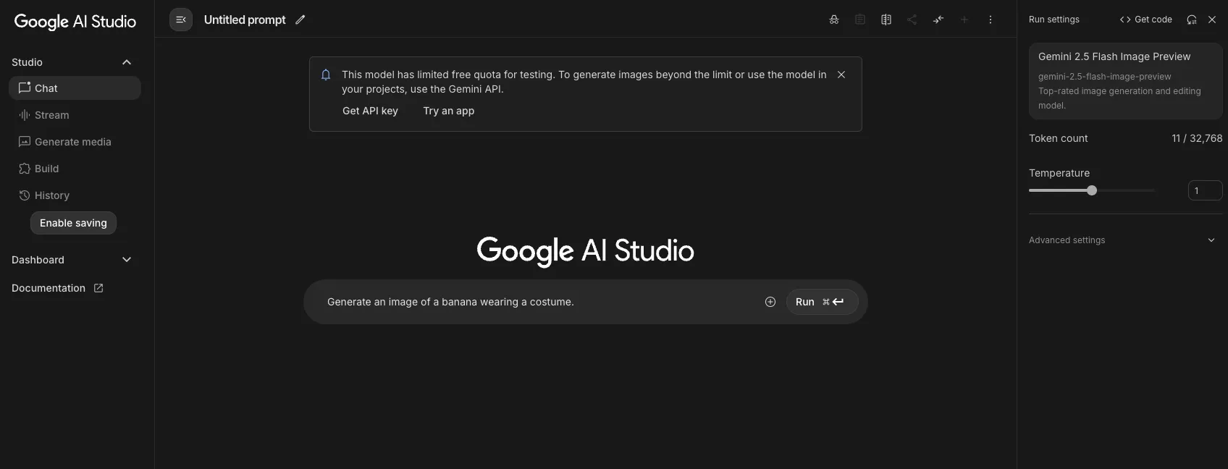Click the collapse arrows compact view icon

[x=938, y=20]
